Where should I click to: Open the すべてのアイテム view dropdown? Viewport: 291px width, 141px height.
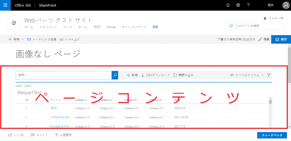(247, 75)
